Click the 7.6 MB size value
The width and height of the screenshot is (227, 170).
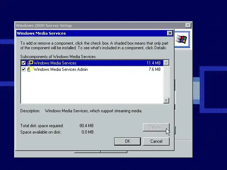coord(155,69)
